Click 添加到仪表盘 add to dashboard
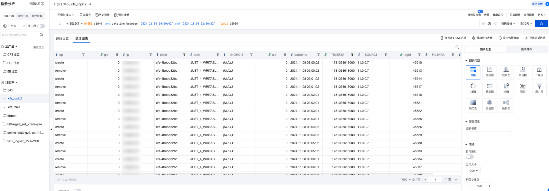 (x=482, y=38)
